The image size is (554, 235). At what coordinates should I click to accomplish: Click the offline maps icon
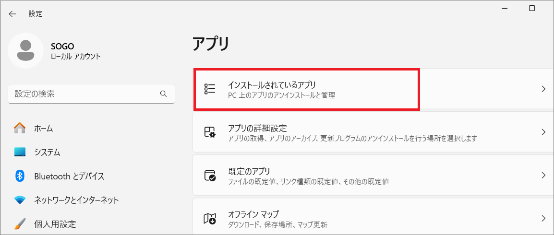[x=210, y=218]
